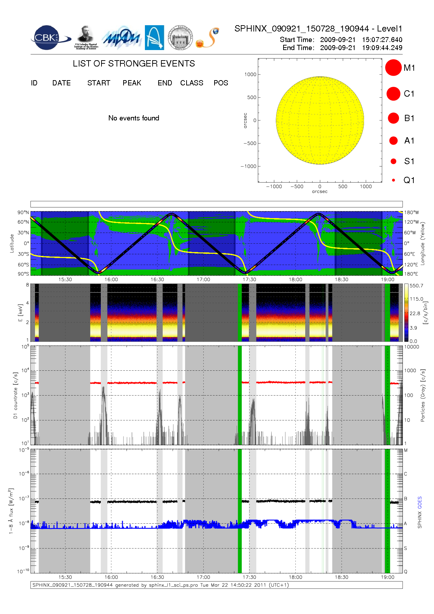Click the PEAK column header
The width and height of the screenshot is (434, 614).
[132, 83]
